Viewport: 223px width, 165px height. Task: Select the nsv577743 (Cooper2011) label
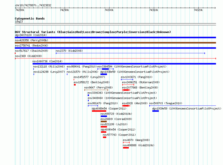(119, 135)
